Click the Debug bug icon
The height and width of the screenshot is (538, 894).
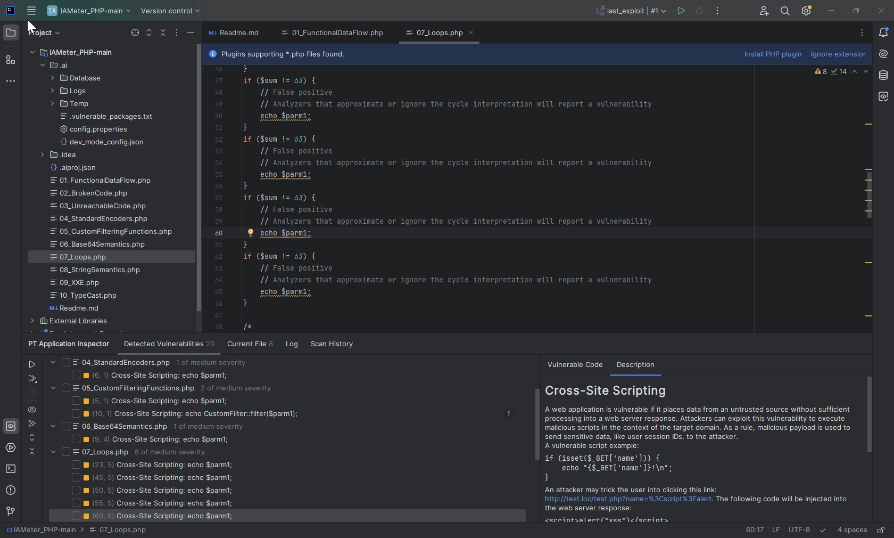coord(699,11)
